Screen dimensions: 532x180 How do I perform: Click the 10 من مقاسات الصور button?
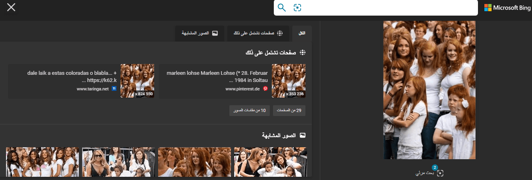(249, 110)
